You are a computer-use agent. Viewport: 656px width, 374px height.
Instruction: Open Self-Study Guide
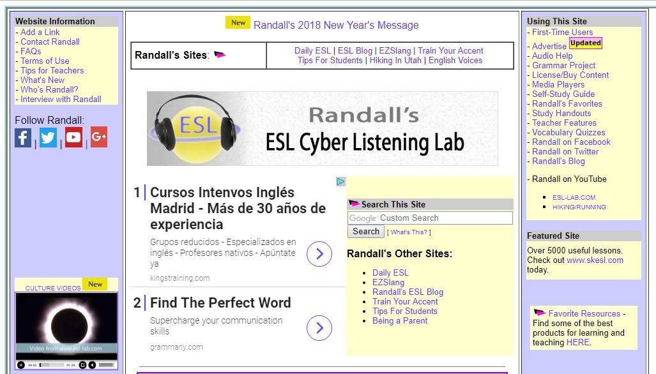point(563,94)
